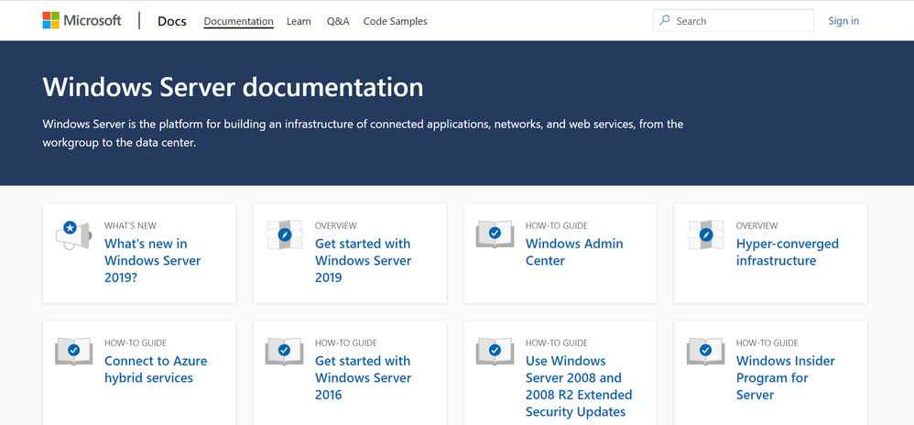Click the Hyper-converged infrastructure overview icon
914x425 pixels.
(x=705, y=235)
